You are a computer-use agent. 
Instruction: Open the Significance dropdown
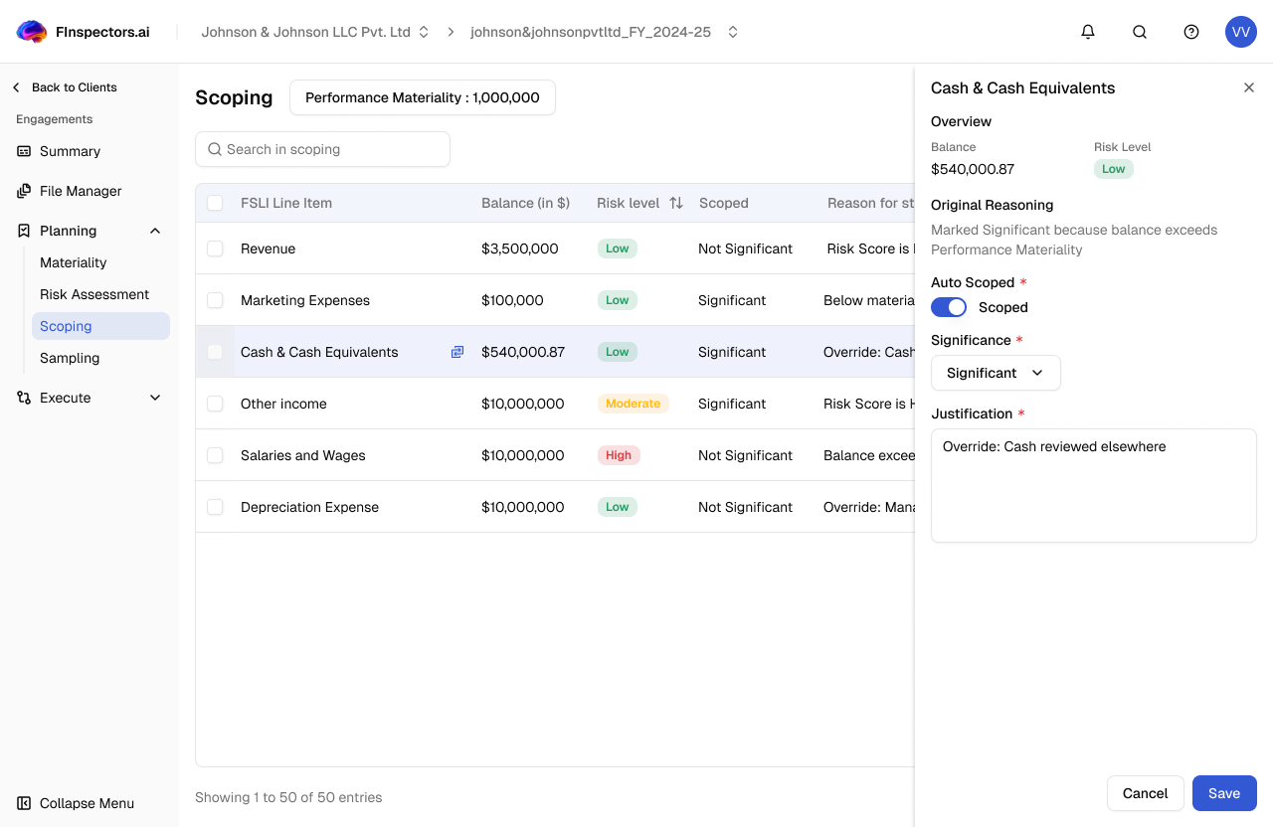pos(996,373)
